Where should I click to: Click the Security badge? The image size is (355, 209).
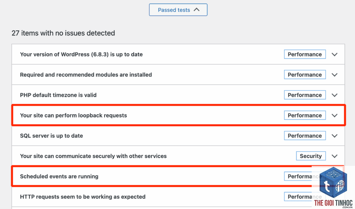click(x=311, y=156)
